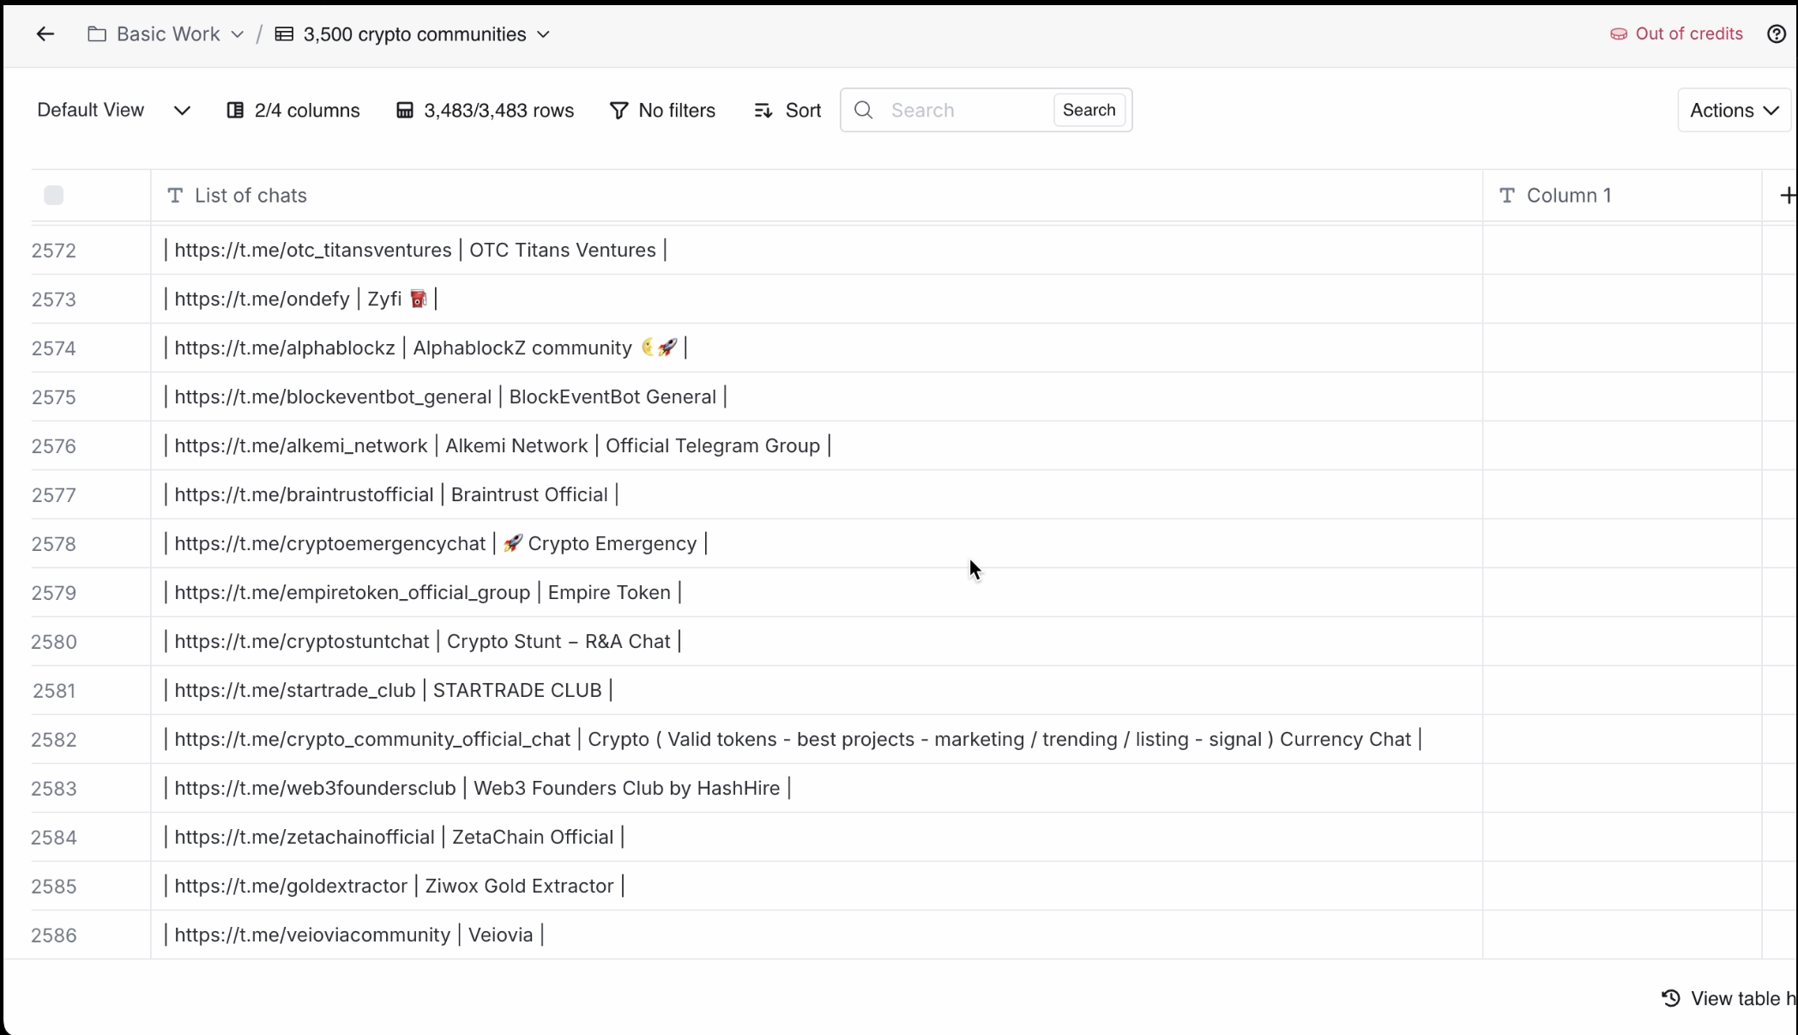Click the Search submit button
The height and width of the screenshot is (1035, 1798).
point(1089,110)
